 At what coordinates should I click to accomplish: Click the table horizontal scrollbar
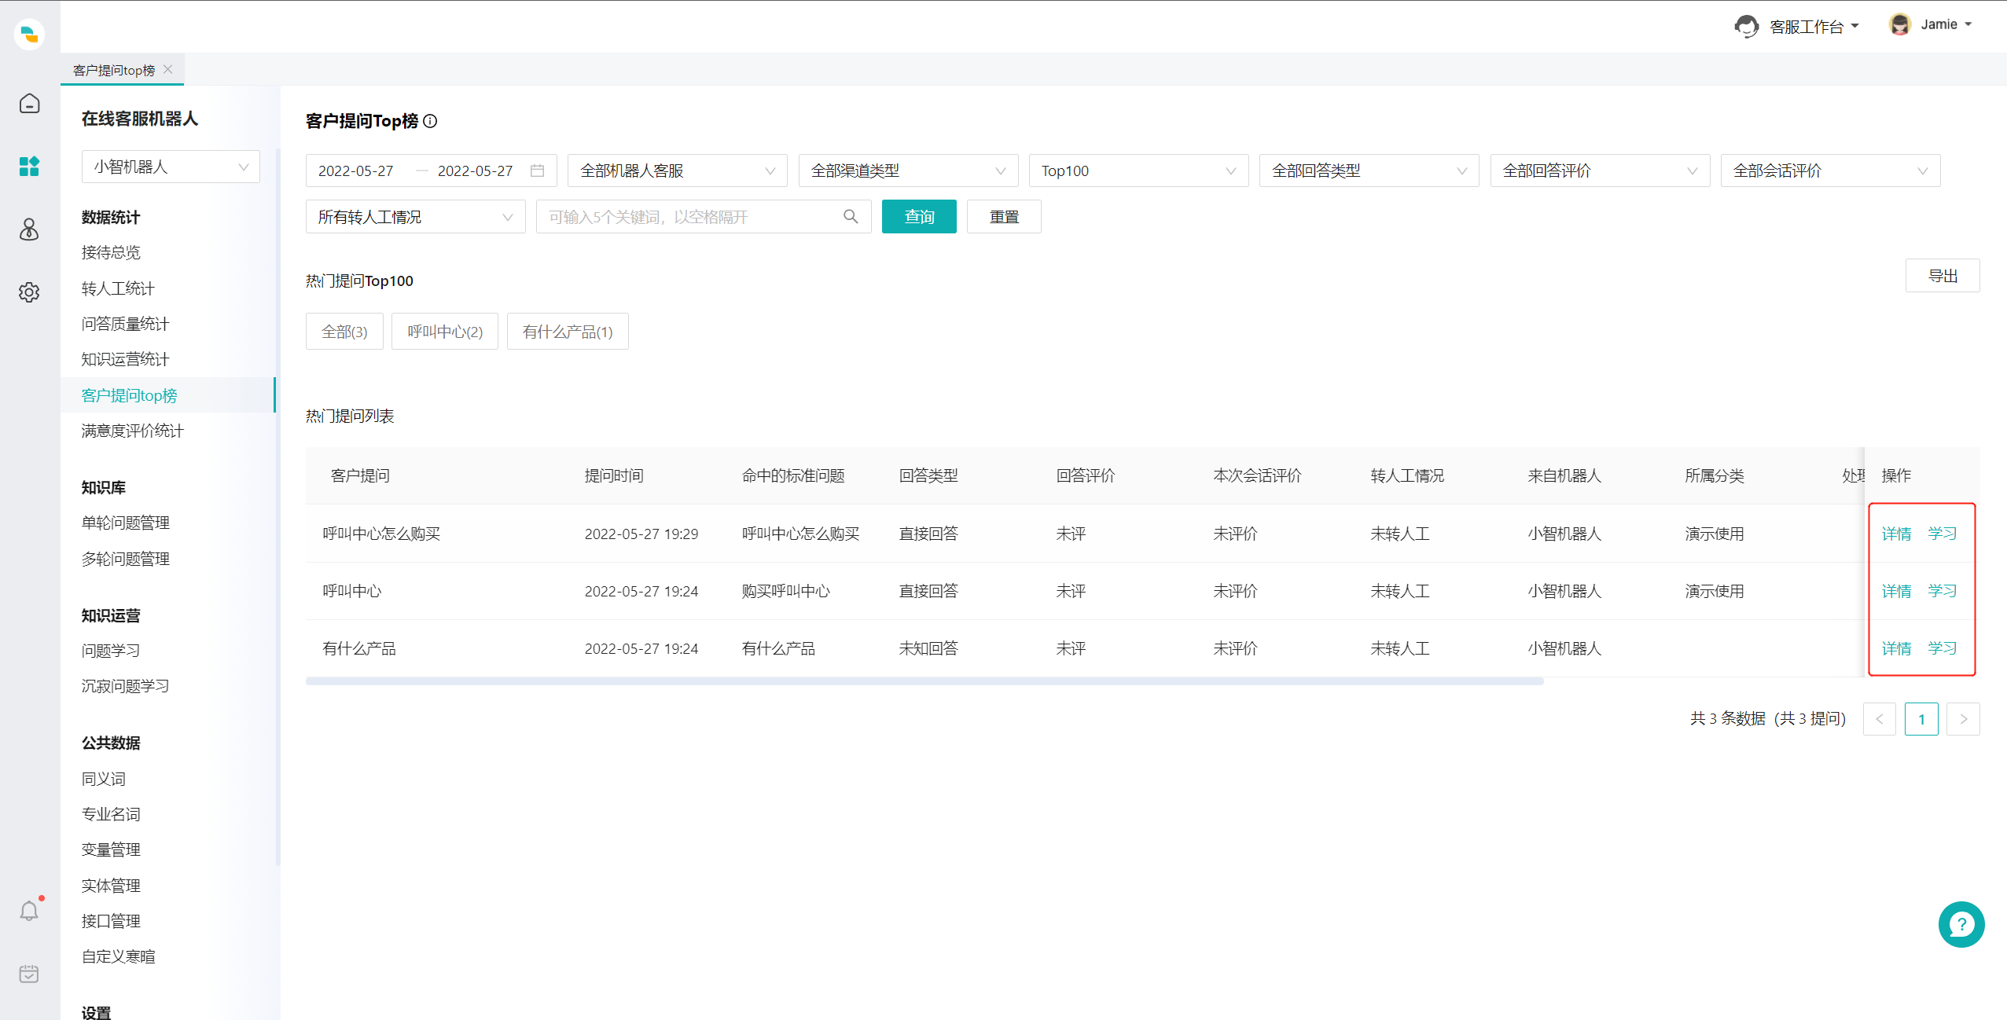[x=924, y=681]
